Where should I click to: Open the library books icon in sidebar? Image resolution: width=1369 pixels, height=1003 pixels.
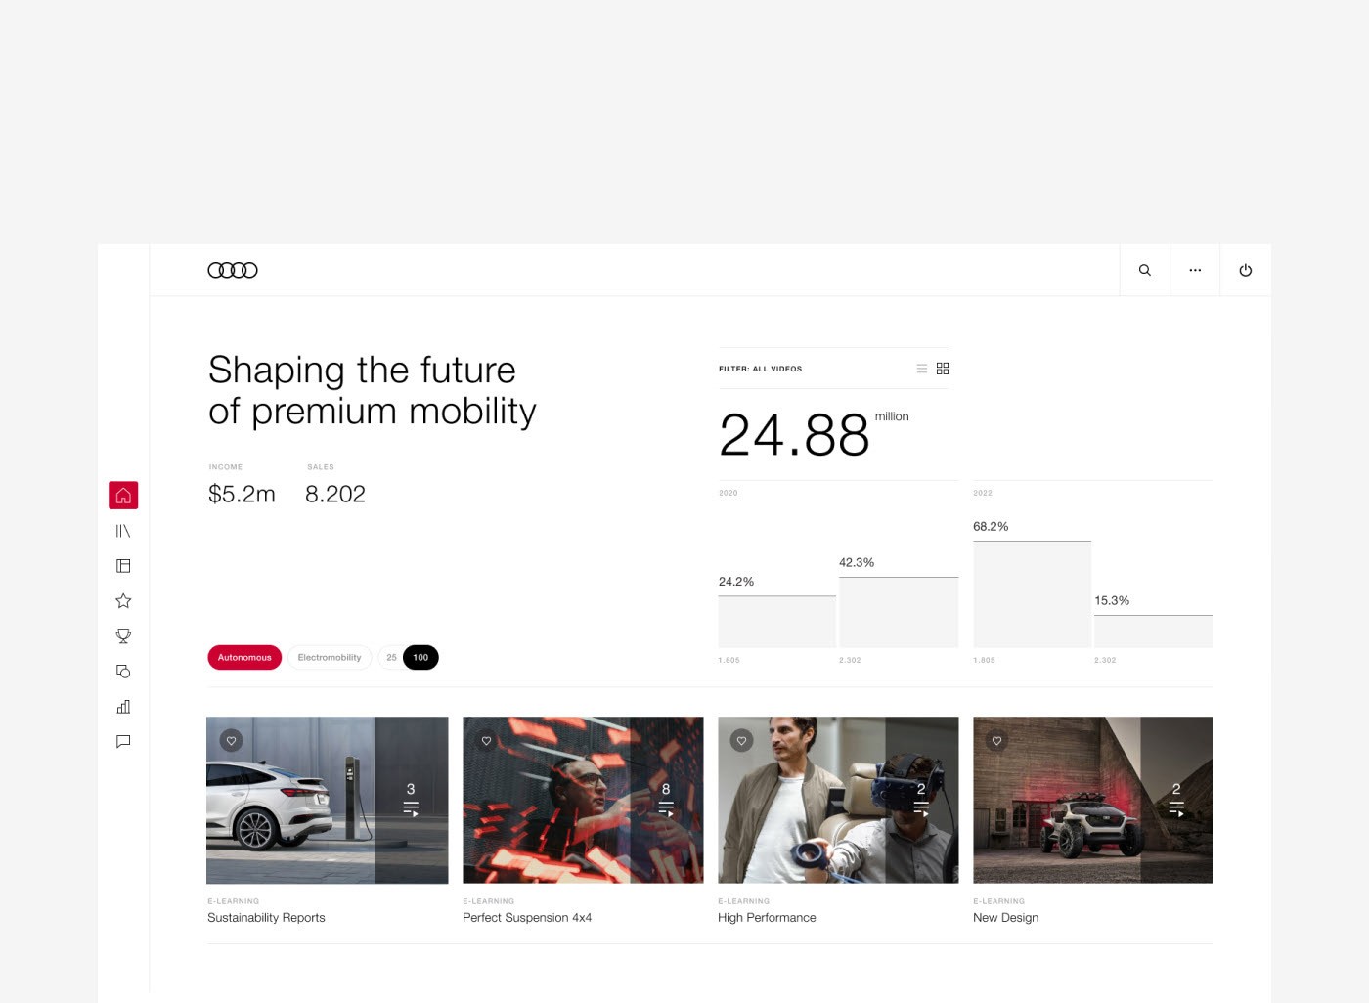click(123, 531)
